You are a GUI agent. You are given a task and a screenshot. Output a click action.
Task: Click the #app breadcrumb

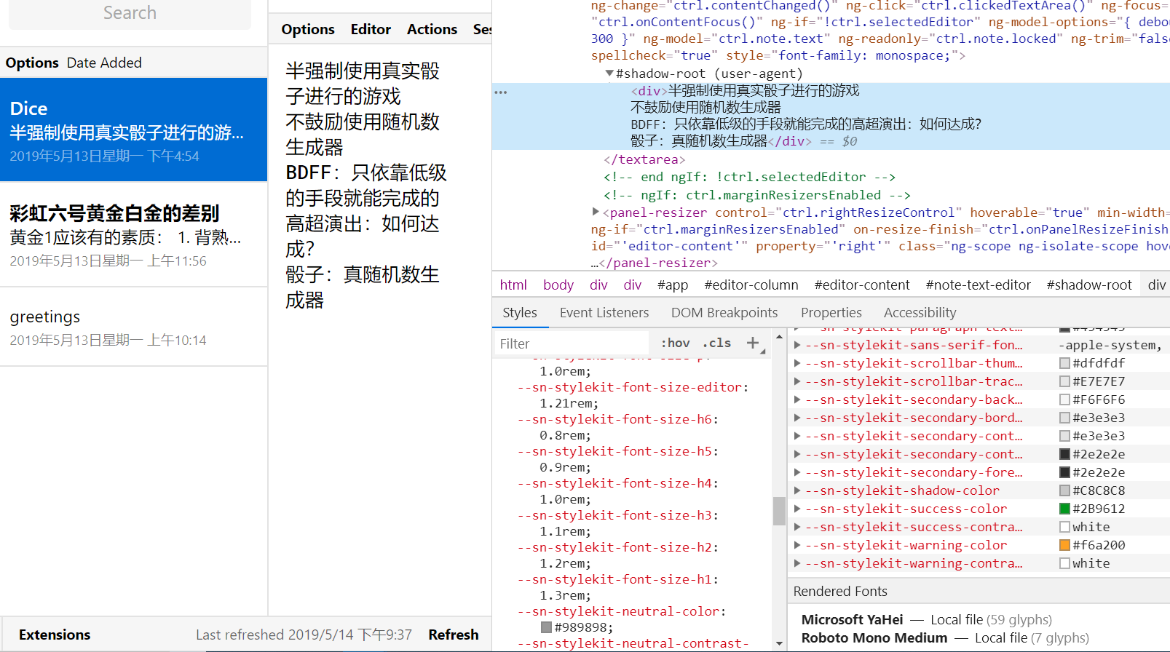[673, 285]
